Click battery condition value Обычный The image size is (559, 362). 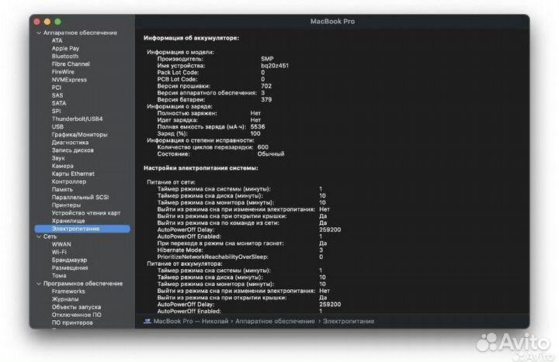(271, 153)
